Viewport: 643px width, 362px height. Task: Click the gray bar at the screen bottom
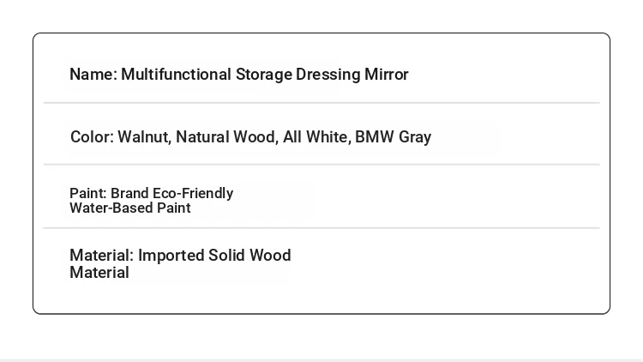pos(321,360)
